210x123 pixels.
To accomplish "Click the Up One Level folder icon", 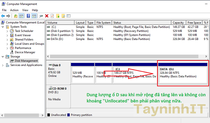I will [x=16, y=16].
